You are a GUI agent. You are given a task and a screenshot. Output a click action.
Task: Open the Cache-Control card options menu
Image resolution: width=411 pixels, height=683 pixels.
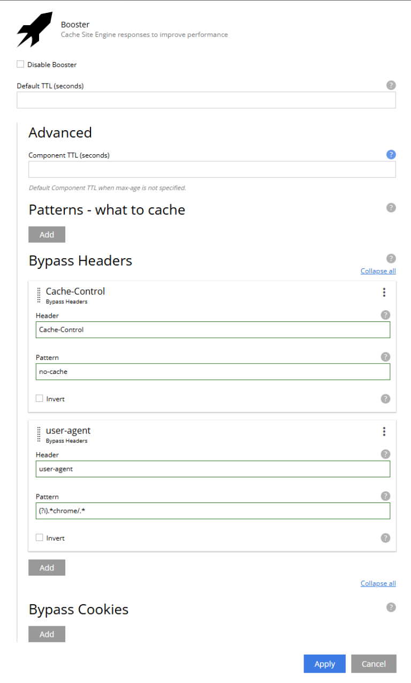point(384,292)
